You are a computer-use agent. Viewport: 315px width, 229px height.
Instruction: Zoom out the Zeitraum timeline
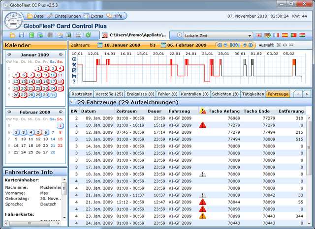[226, 45]
